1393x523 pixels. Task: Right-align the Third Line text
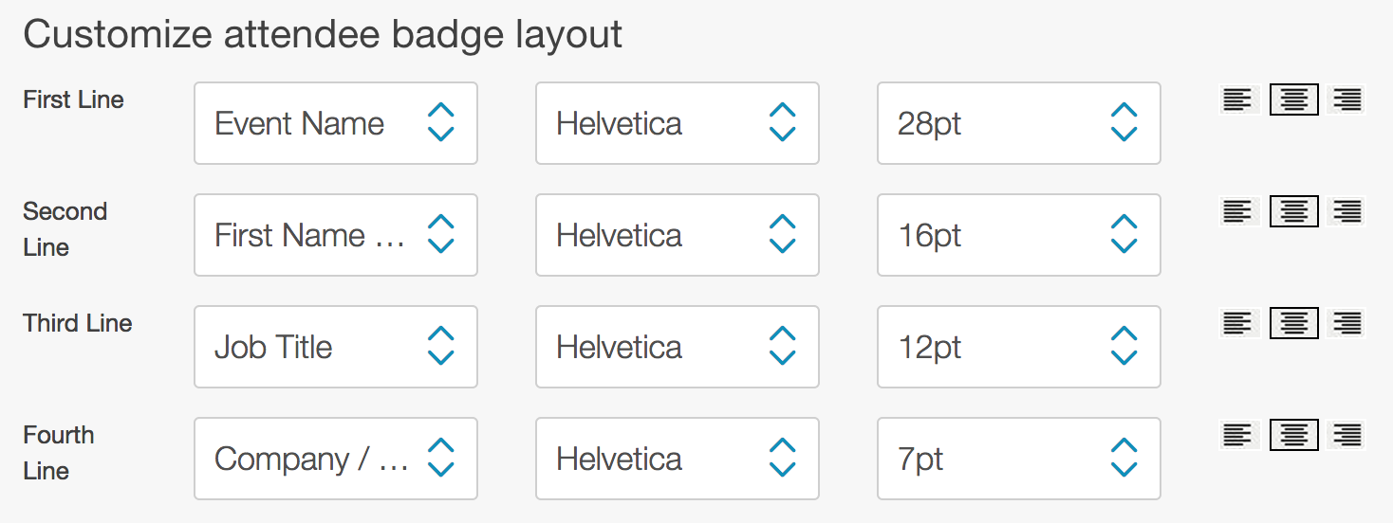1347,323
